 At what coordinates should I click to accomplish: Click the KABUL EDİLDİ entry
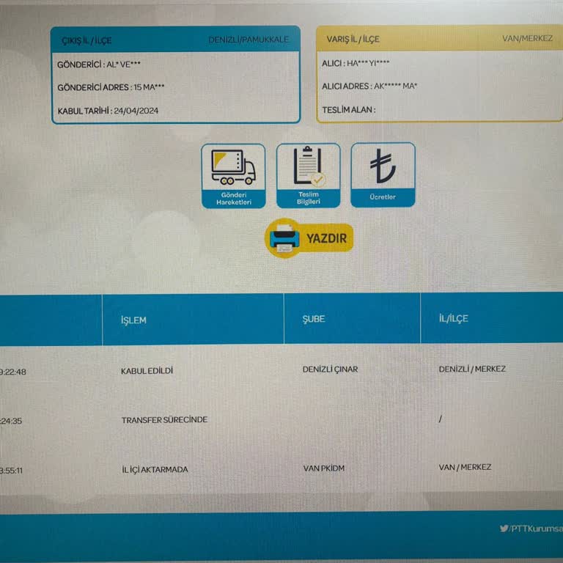coord(147,371)
